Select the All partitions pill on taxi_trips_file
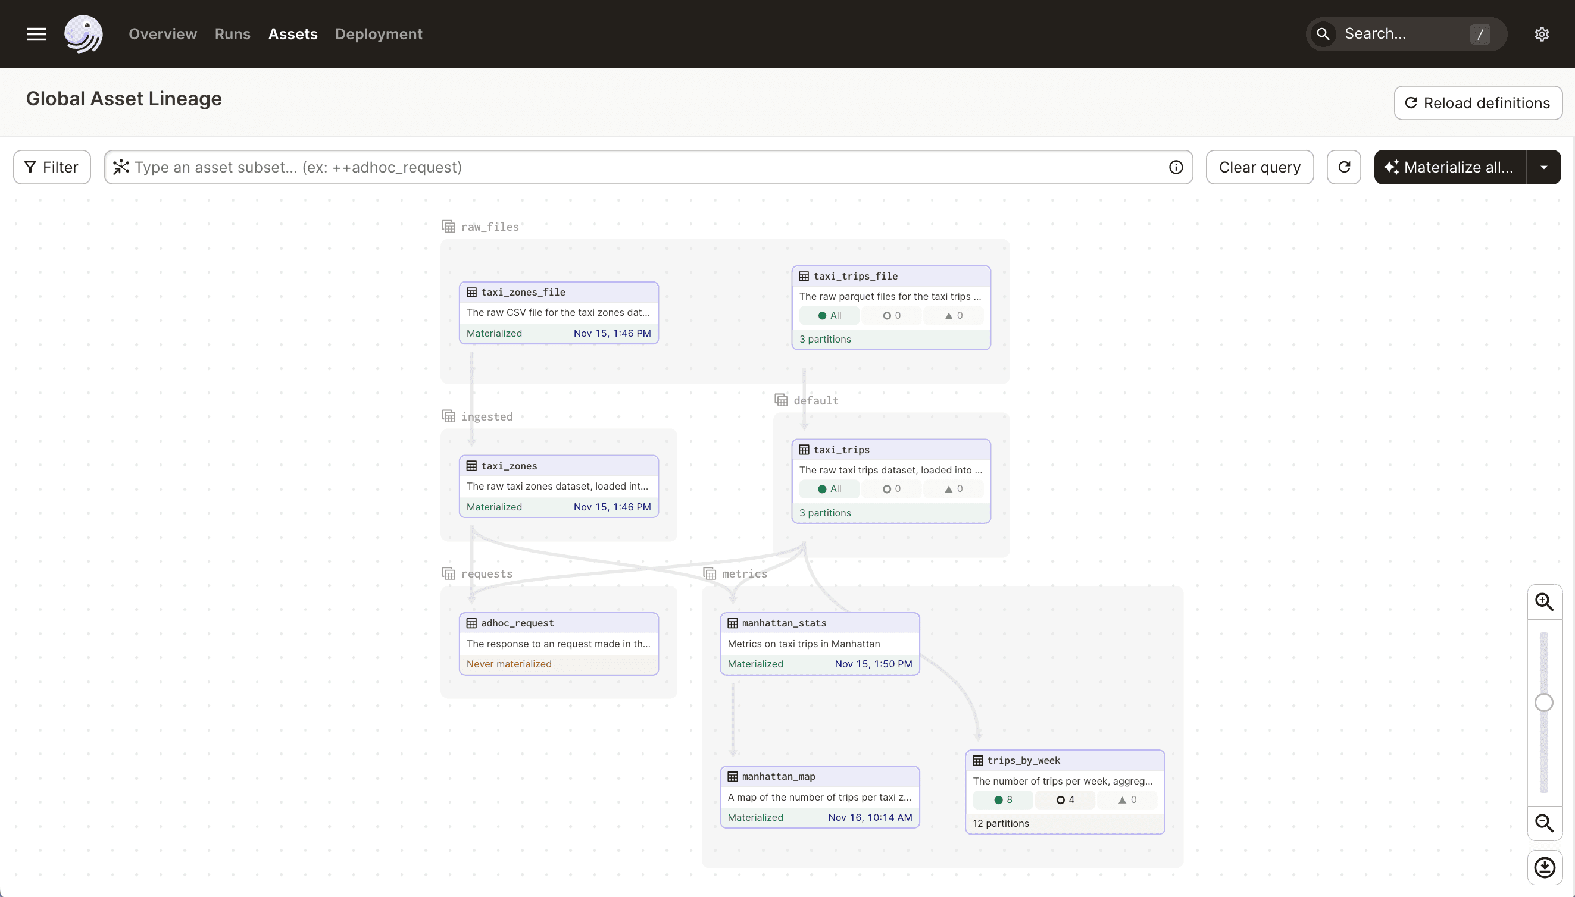 pos(829,315)
